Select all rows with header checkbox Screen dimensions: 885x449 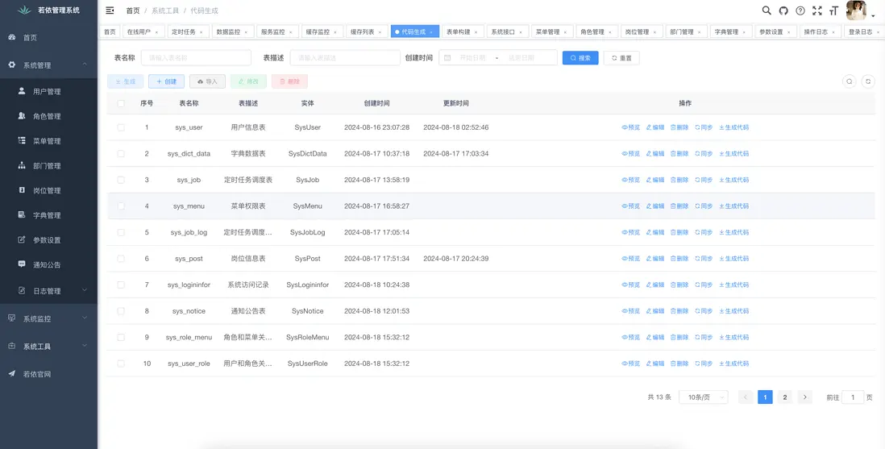point(121,103)
